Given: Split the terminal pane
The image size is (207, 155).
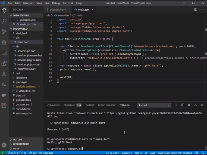Looking at the screenshot, I should click(182, 105).
